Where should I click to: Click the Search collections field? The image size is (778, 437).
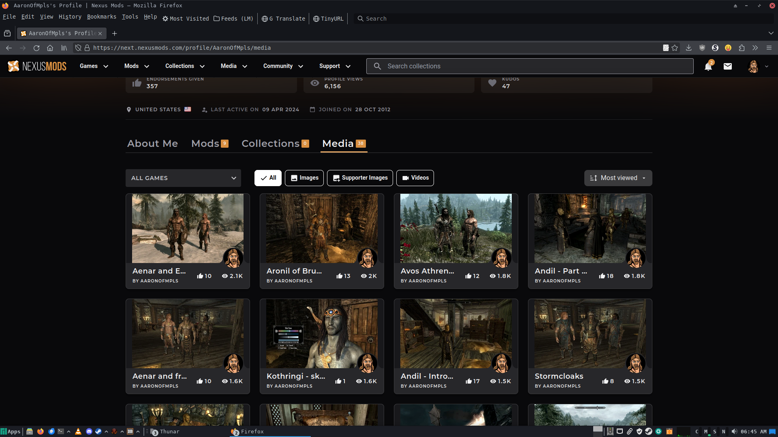(x=530, y=66)
